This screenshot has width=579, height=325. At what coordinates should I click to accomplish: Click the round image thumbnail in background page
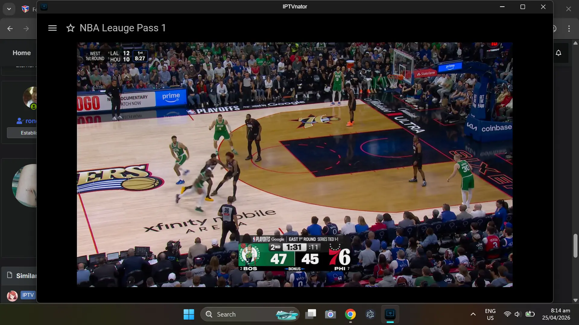pyautogui.click(x=24, y=186)
